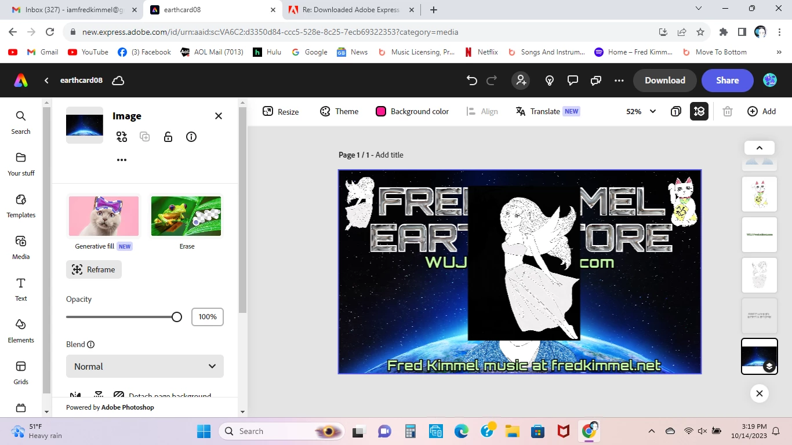Open Your stuff in the sidebar
This screenshot has height=445, width=792.
pyautogui.click(x=21, y=164)
